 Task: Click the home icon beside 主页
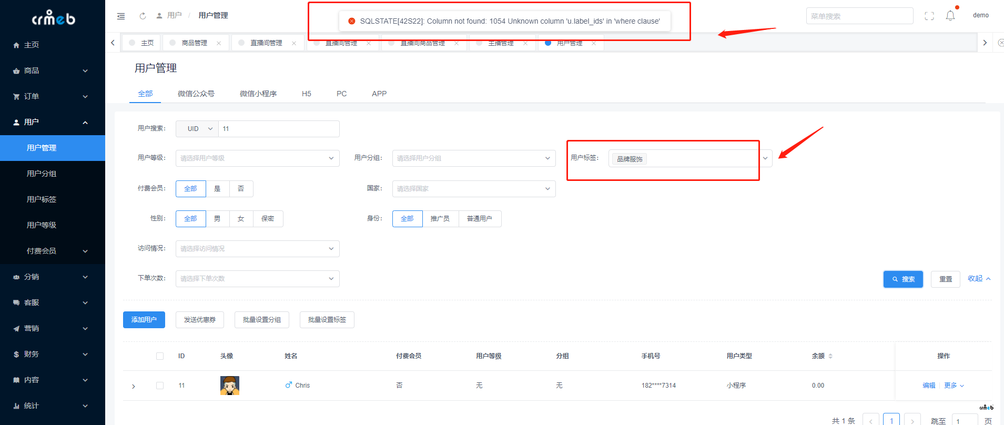coord(16,45)
